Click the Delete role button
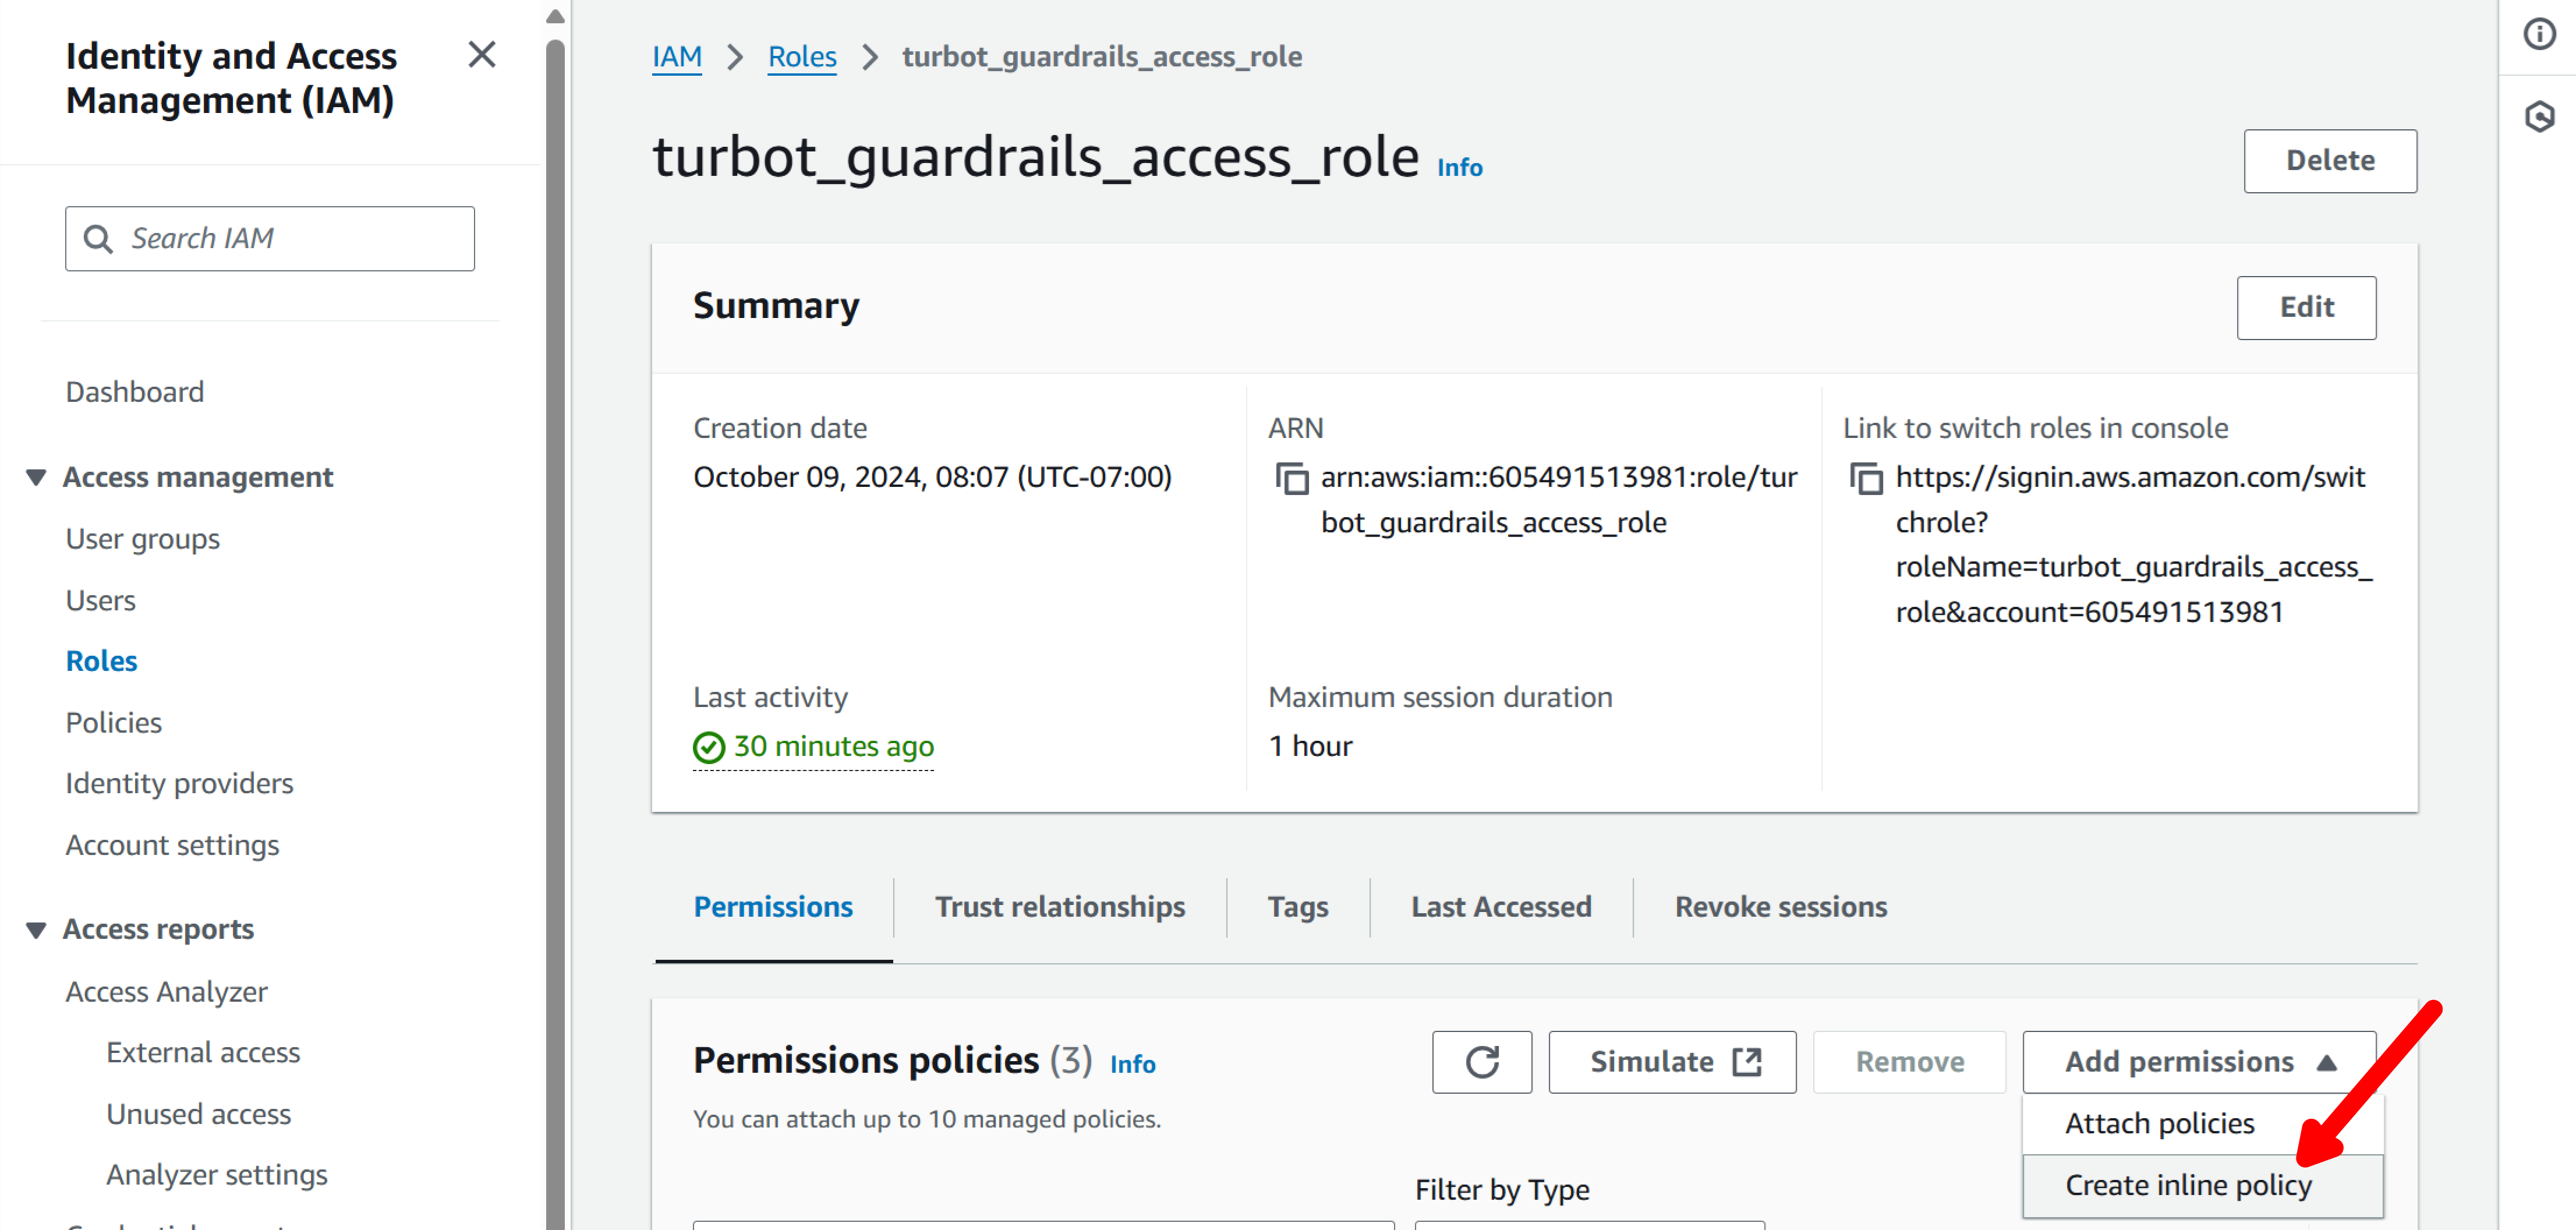2576x1230 pixels. tap(2329, 161)
